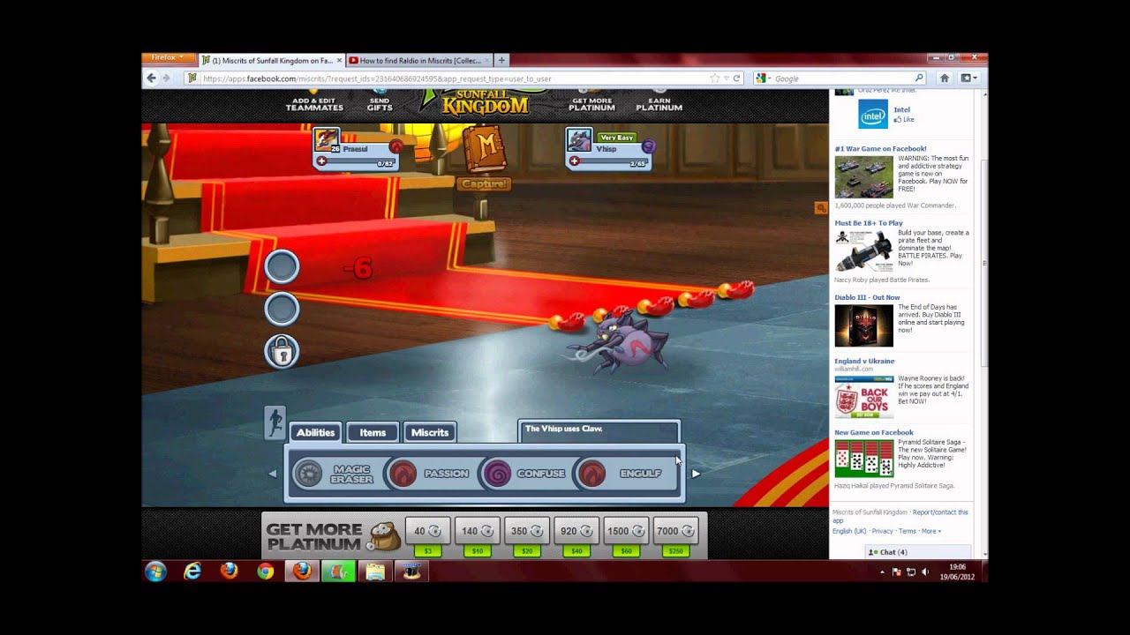The width and height of the screenshot is (1130, 635).
Task: Switch to the Miscrits tab
Action: 430,432
